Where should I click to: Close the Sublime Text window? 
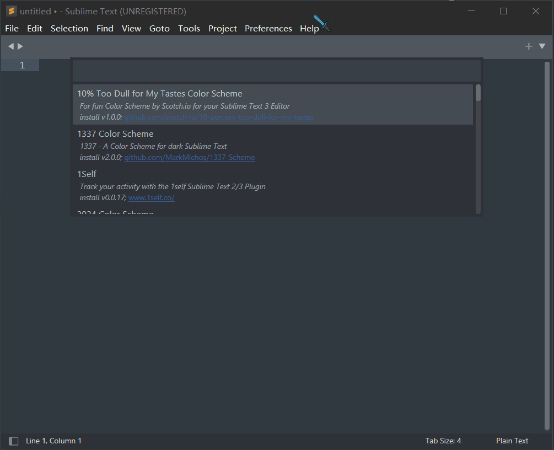click(x=536, y=11)
